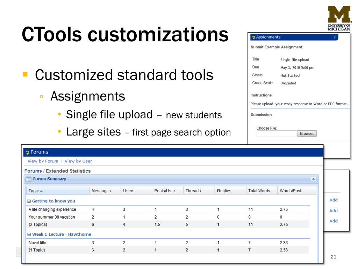This screenshot has height=269, width=358.
Task: Collapse the Getting to know you group
Action: tap(29, 201)
